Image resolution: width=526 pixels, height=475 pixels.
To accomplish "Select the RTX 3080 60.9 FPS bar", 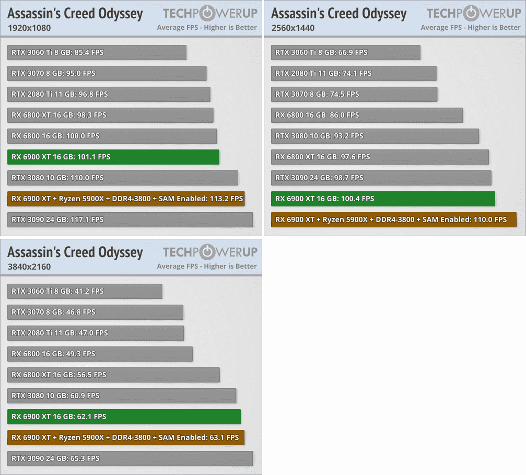I will (122, 396).
